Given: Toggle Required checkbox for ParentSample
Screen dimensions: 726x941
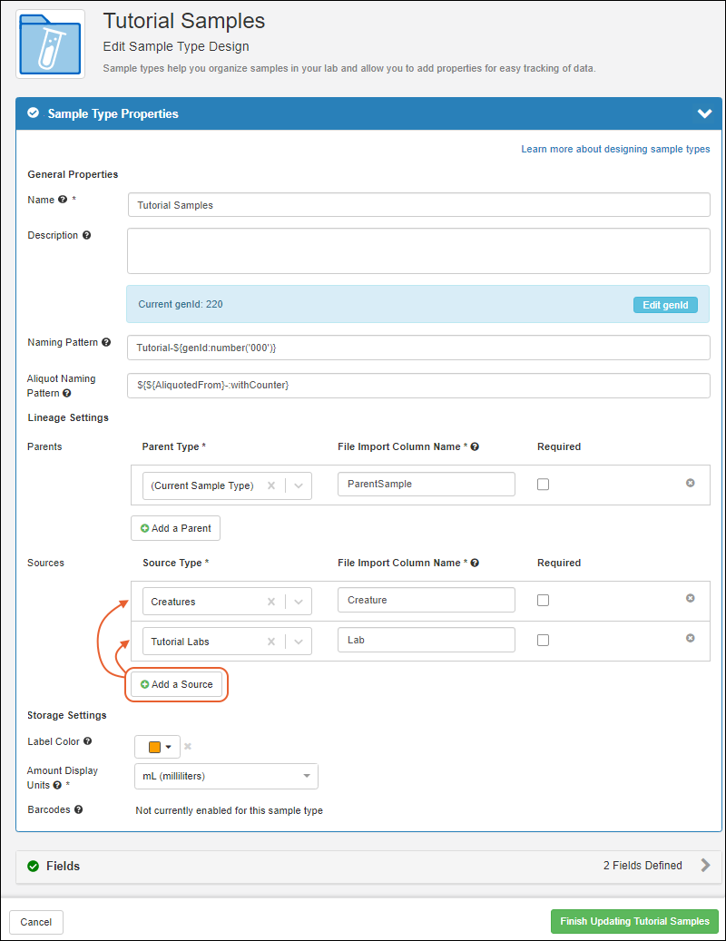Looking at the screenshot, I should (x=543, y=485).
